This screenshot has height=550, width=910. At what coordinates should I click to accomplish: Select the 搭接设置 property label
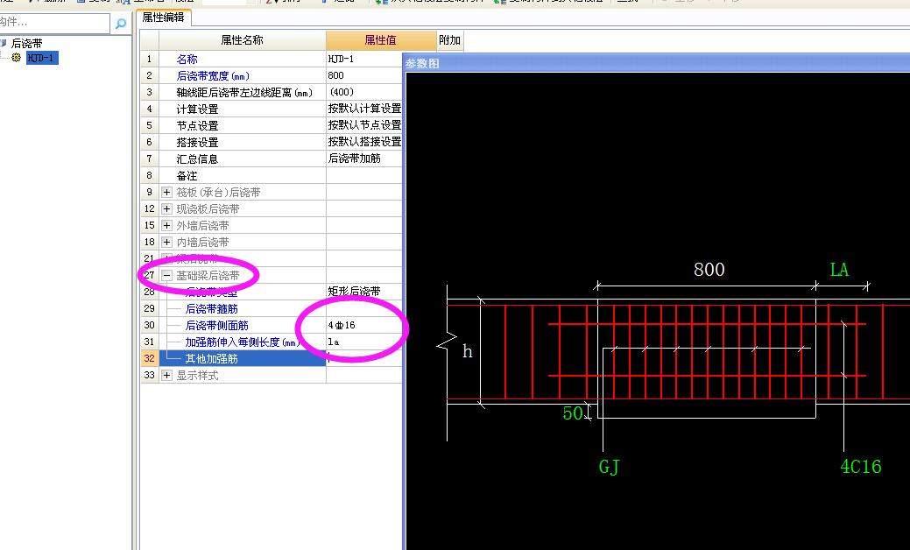point(197,142)
